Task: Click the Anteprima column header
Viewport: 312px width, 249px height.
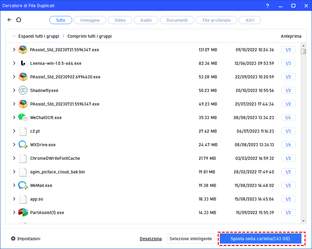Action: click(291, 36)
